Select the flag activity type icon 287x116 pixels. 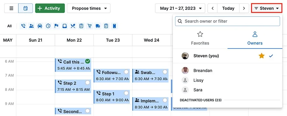56,26
